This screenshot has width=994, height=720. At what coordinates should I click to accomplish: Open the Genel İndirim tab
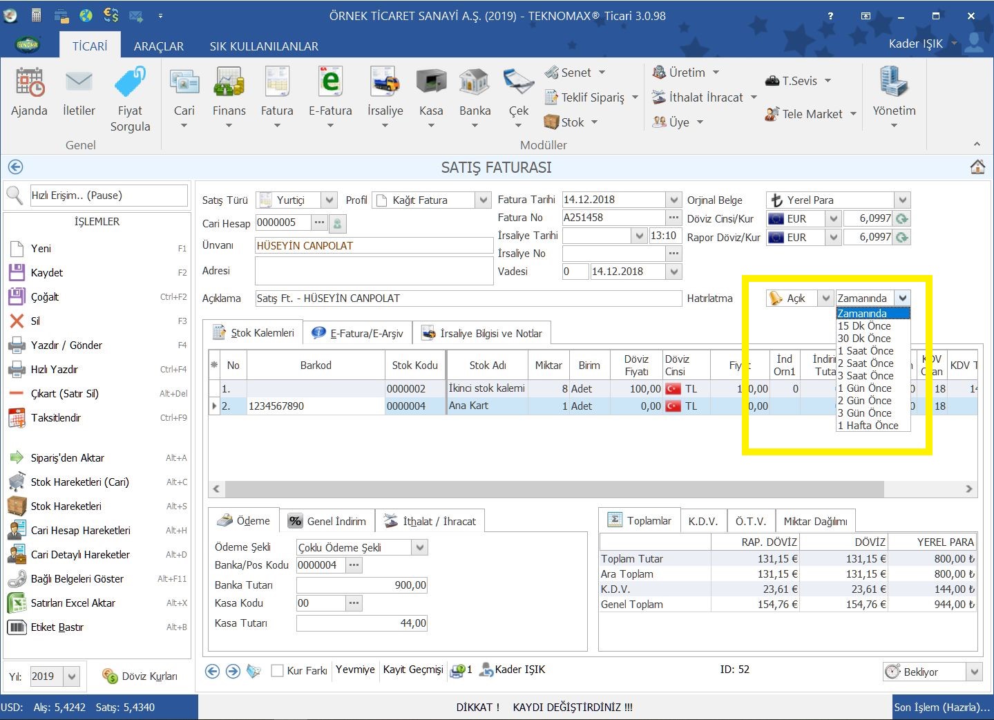tap(328, 521)
